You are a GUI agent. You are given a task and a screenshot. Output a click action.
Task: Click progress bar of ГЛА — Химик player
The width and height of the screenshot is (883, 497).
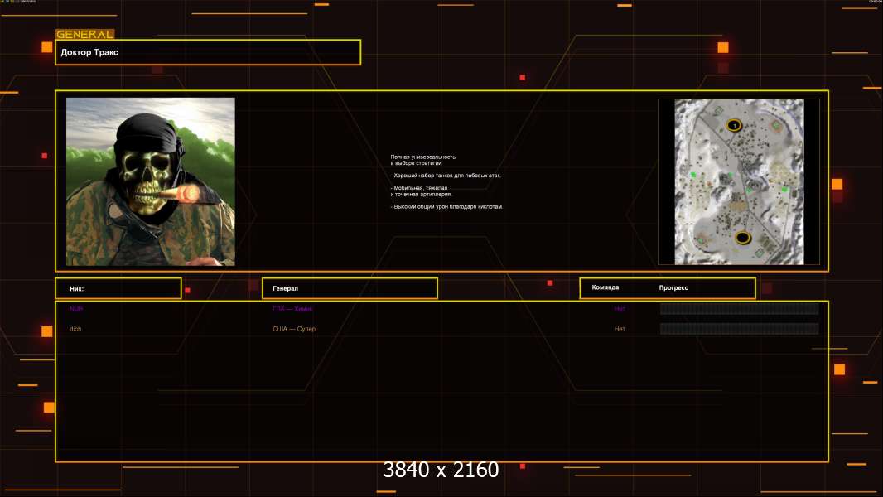click(740, 308)
